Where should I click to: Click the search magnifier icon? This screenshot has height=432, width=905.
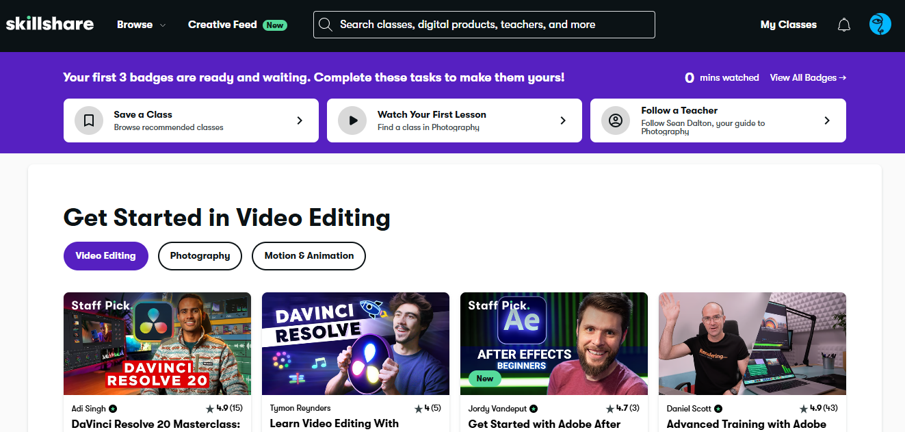pos(326,25)
